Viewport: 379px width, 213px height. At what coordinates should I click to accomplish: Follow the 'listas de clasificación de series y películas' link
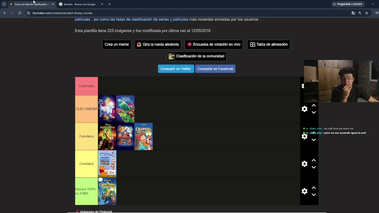coord(141,19)
